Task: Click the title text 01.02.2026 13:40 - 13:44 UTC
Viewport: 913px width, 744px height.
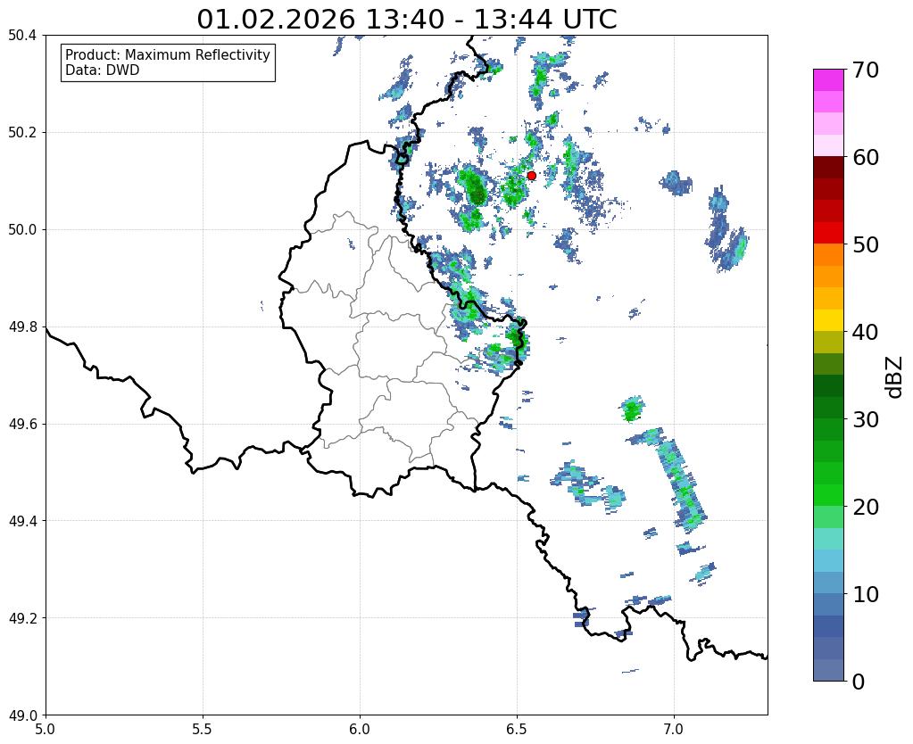Action: (406, 20)
